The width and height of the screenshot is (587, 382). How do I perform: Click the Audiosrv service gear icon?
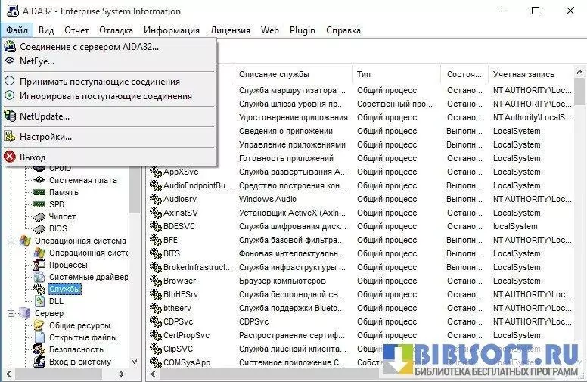tap(156, 199)
